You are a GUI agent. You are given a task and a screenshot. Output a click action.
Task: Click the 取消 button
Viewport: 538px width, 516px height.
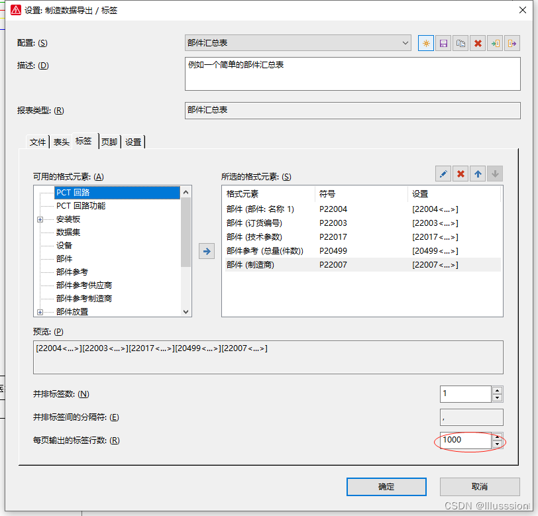tap(480, 486)
